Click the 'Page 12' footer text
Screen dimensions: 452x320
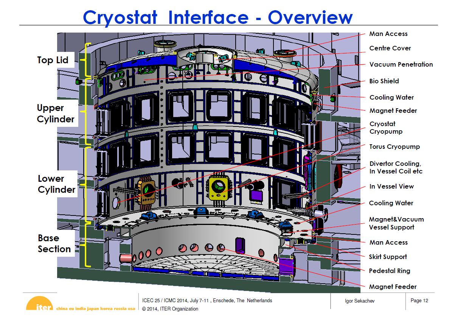click(419, 301)
